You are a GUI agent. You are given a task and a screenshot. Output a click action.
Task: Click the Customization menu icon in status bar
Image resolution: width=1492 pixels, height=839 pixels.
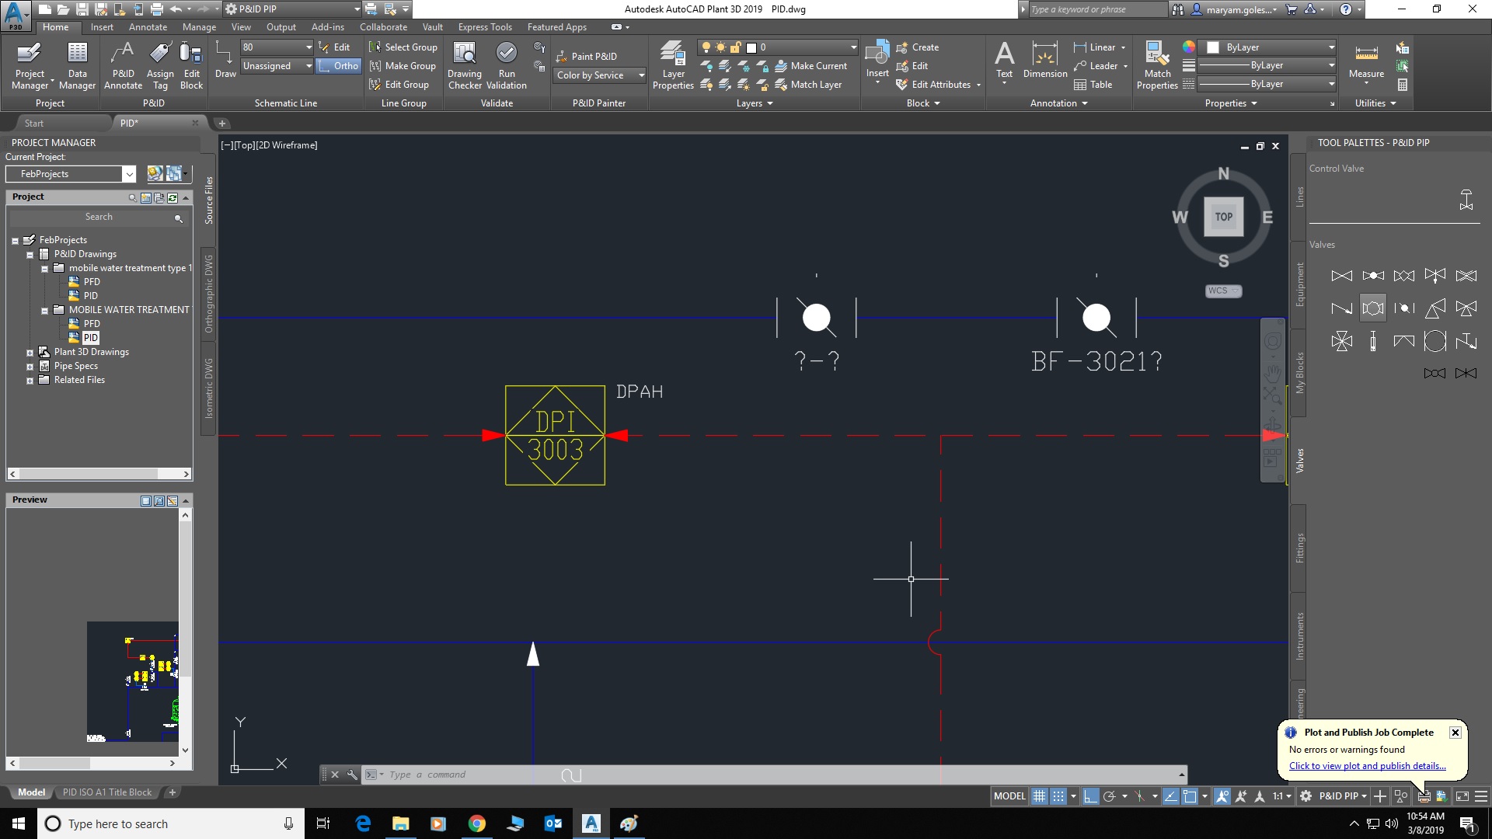coord(1481,796)
